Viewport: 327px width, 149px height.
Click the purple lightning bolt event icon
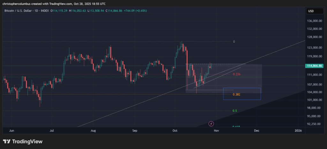coord(211,124)
